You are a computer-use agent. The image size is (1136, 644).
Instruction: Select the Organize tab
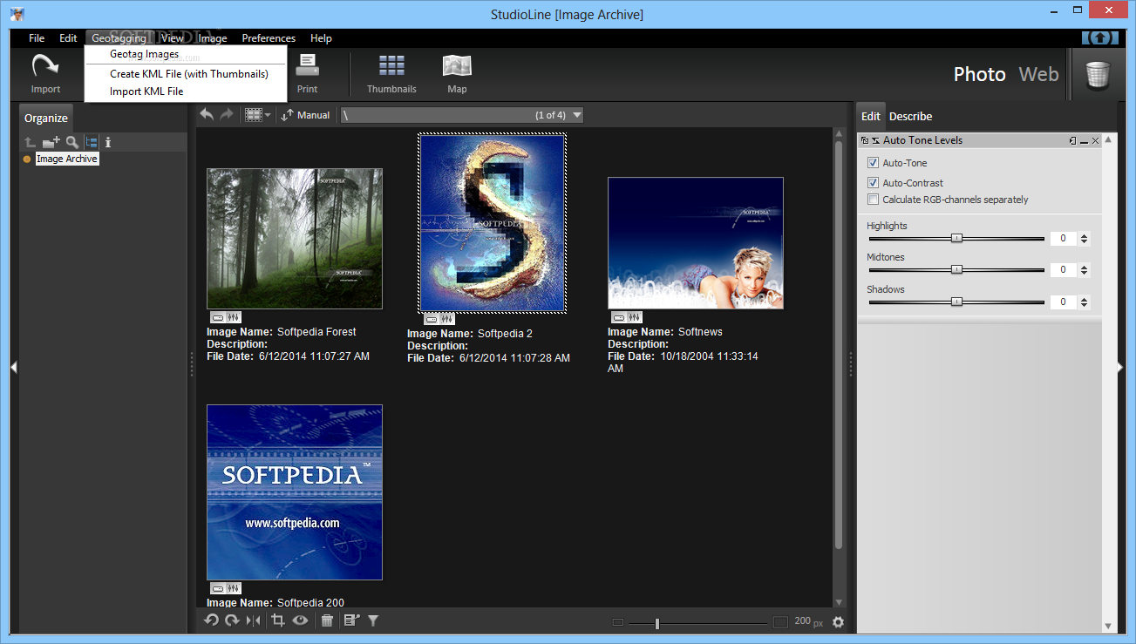(45, 118)
